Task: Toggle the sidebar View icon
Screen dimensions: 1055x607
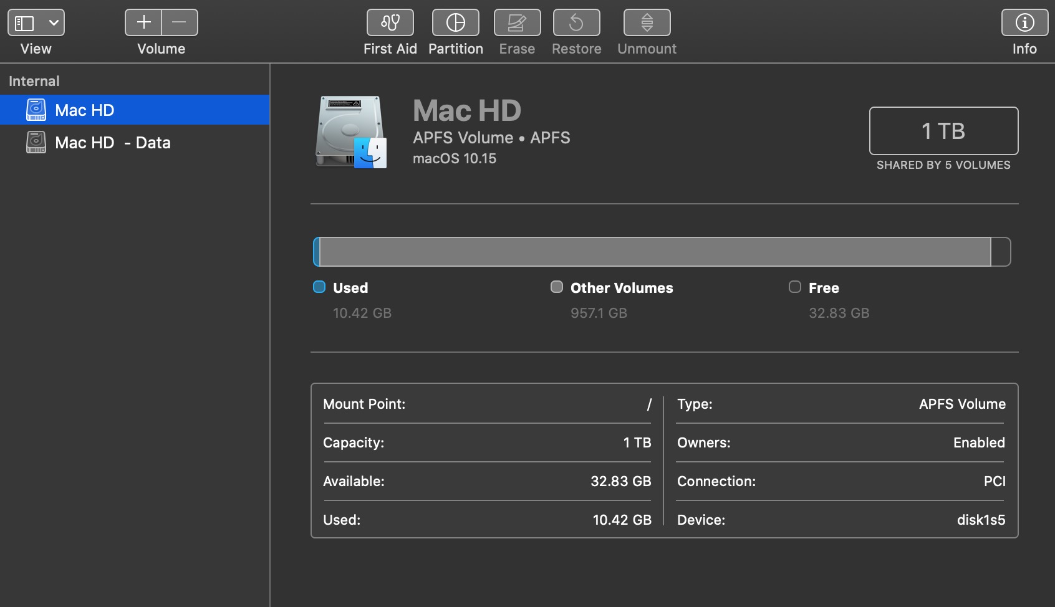Action: [24, 23]
